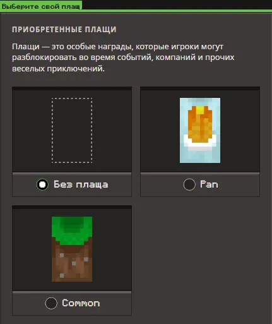This screenshot has height=324, width=272.
Task: Click the cape description paragraph text
Action: point(123,57)
